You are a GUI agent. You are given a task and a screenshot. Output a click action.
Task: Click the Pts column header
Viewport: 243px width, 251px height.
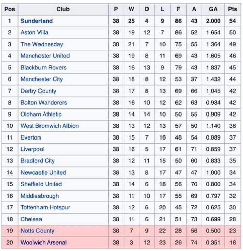click(232, 9)
